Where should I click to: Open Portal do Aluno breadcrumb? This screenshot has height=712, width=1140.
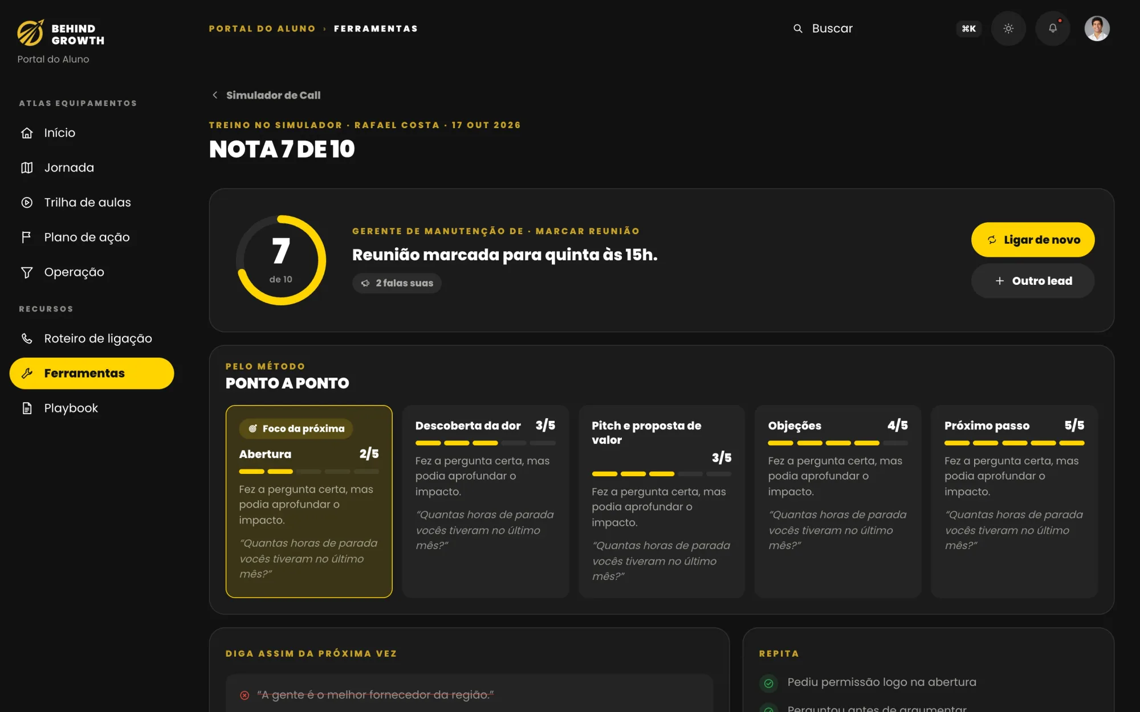(262, 28)
